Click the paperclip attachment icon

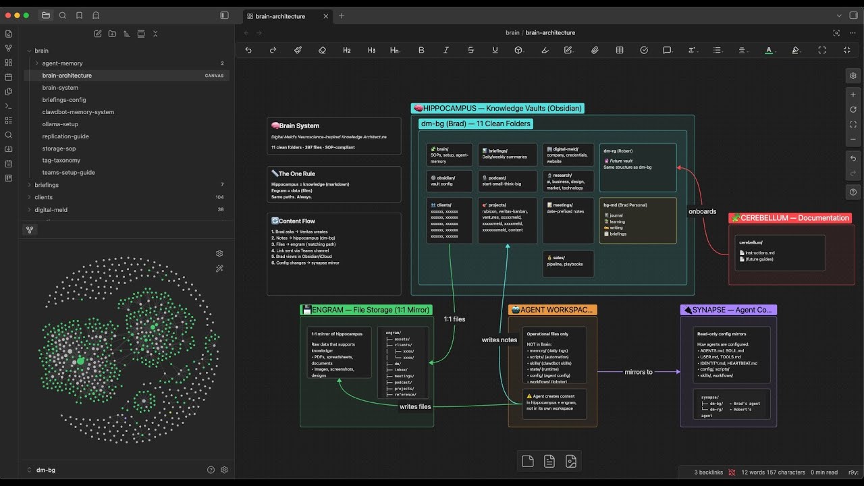click(x=595, y=50)
